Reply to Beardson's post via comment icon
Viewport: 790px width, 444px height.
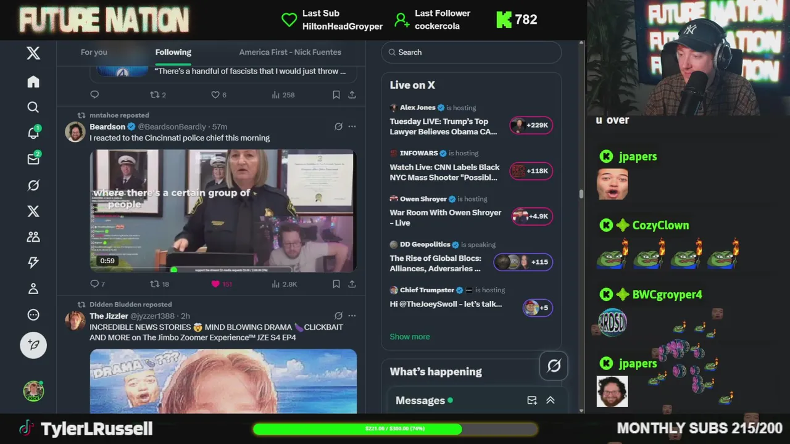pos(94,284)
